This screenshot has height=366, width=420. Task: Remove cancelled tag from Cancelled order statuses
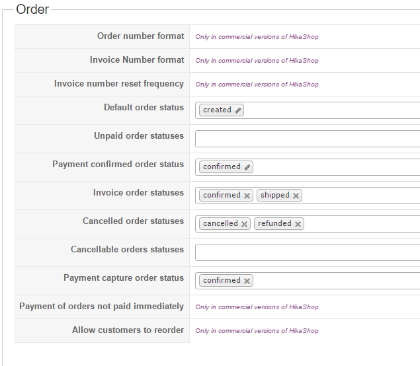[244, 224]
